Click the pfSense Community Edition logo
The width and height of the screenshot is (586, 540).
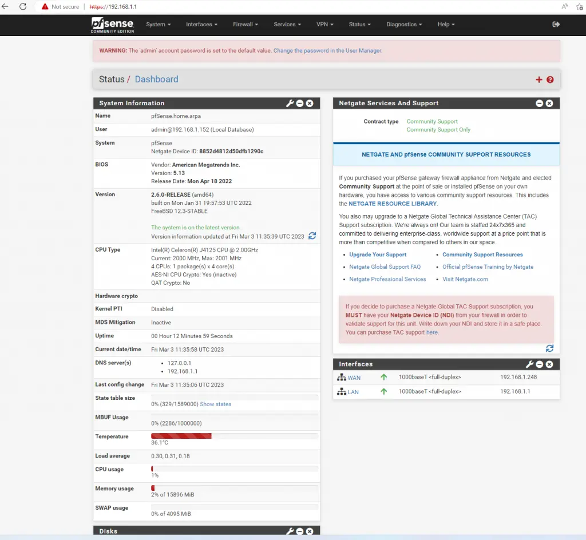(x=112, y=25)
